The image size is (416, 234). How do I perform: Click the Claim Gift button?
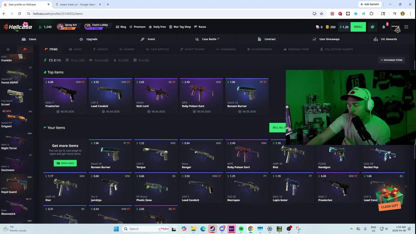tap(390, 206)
